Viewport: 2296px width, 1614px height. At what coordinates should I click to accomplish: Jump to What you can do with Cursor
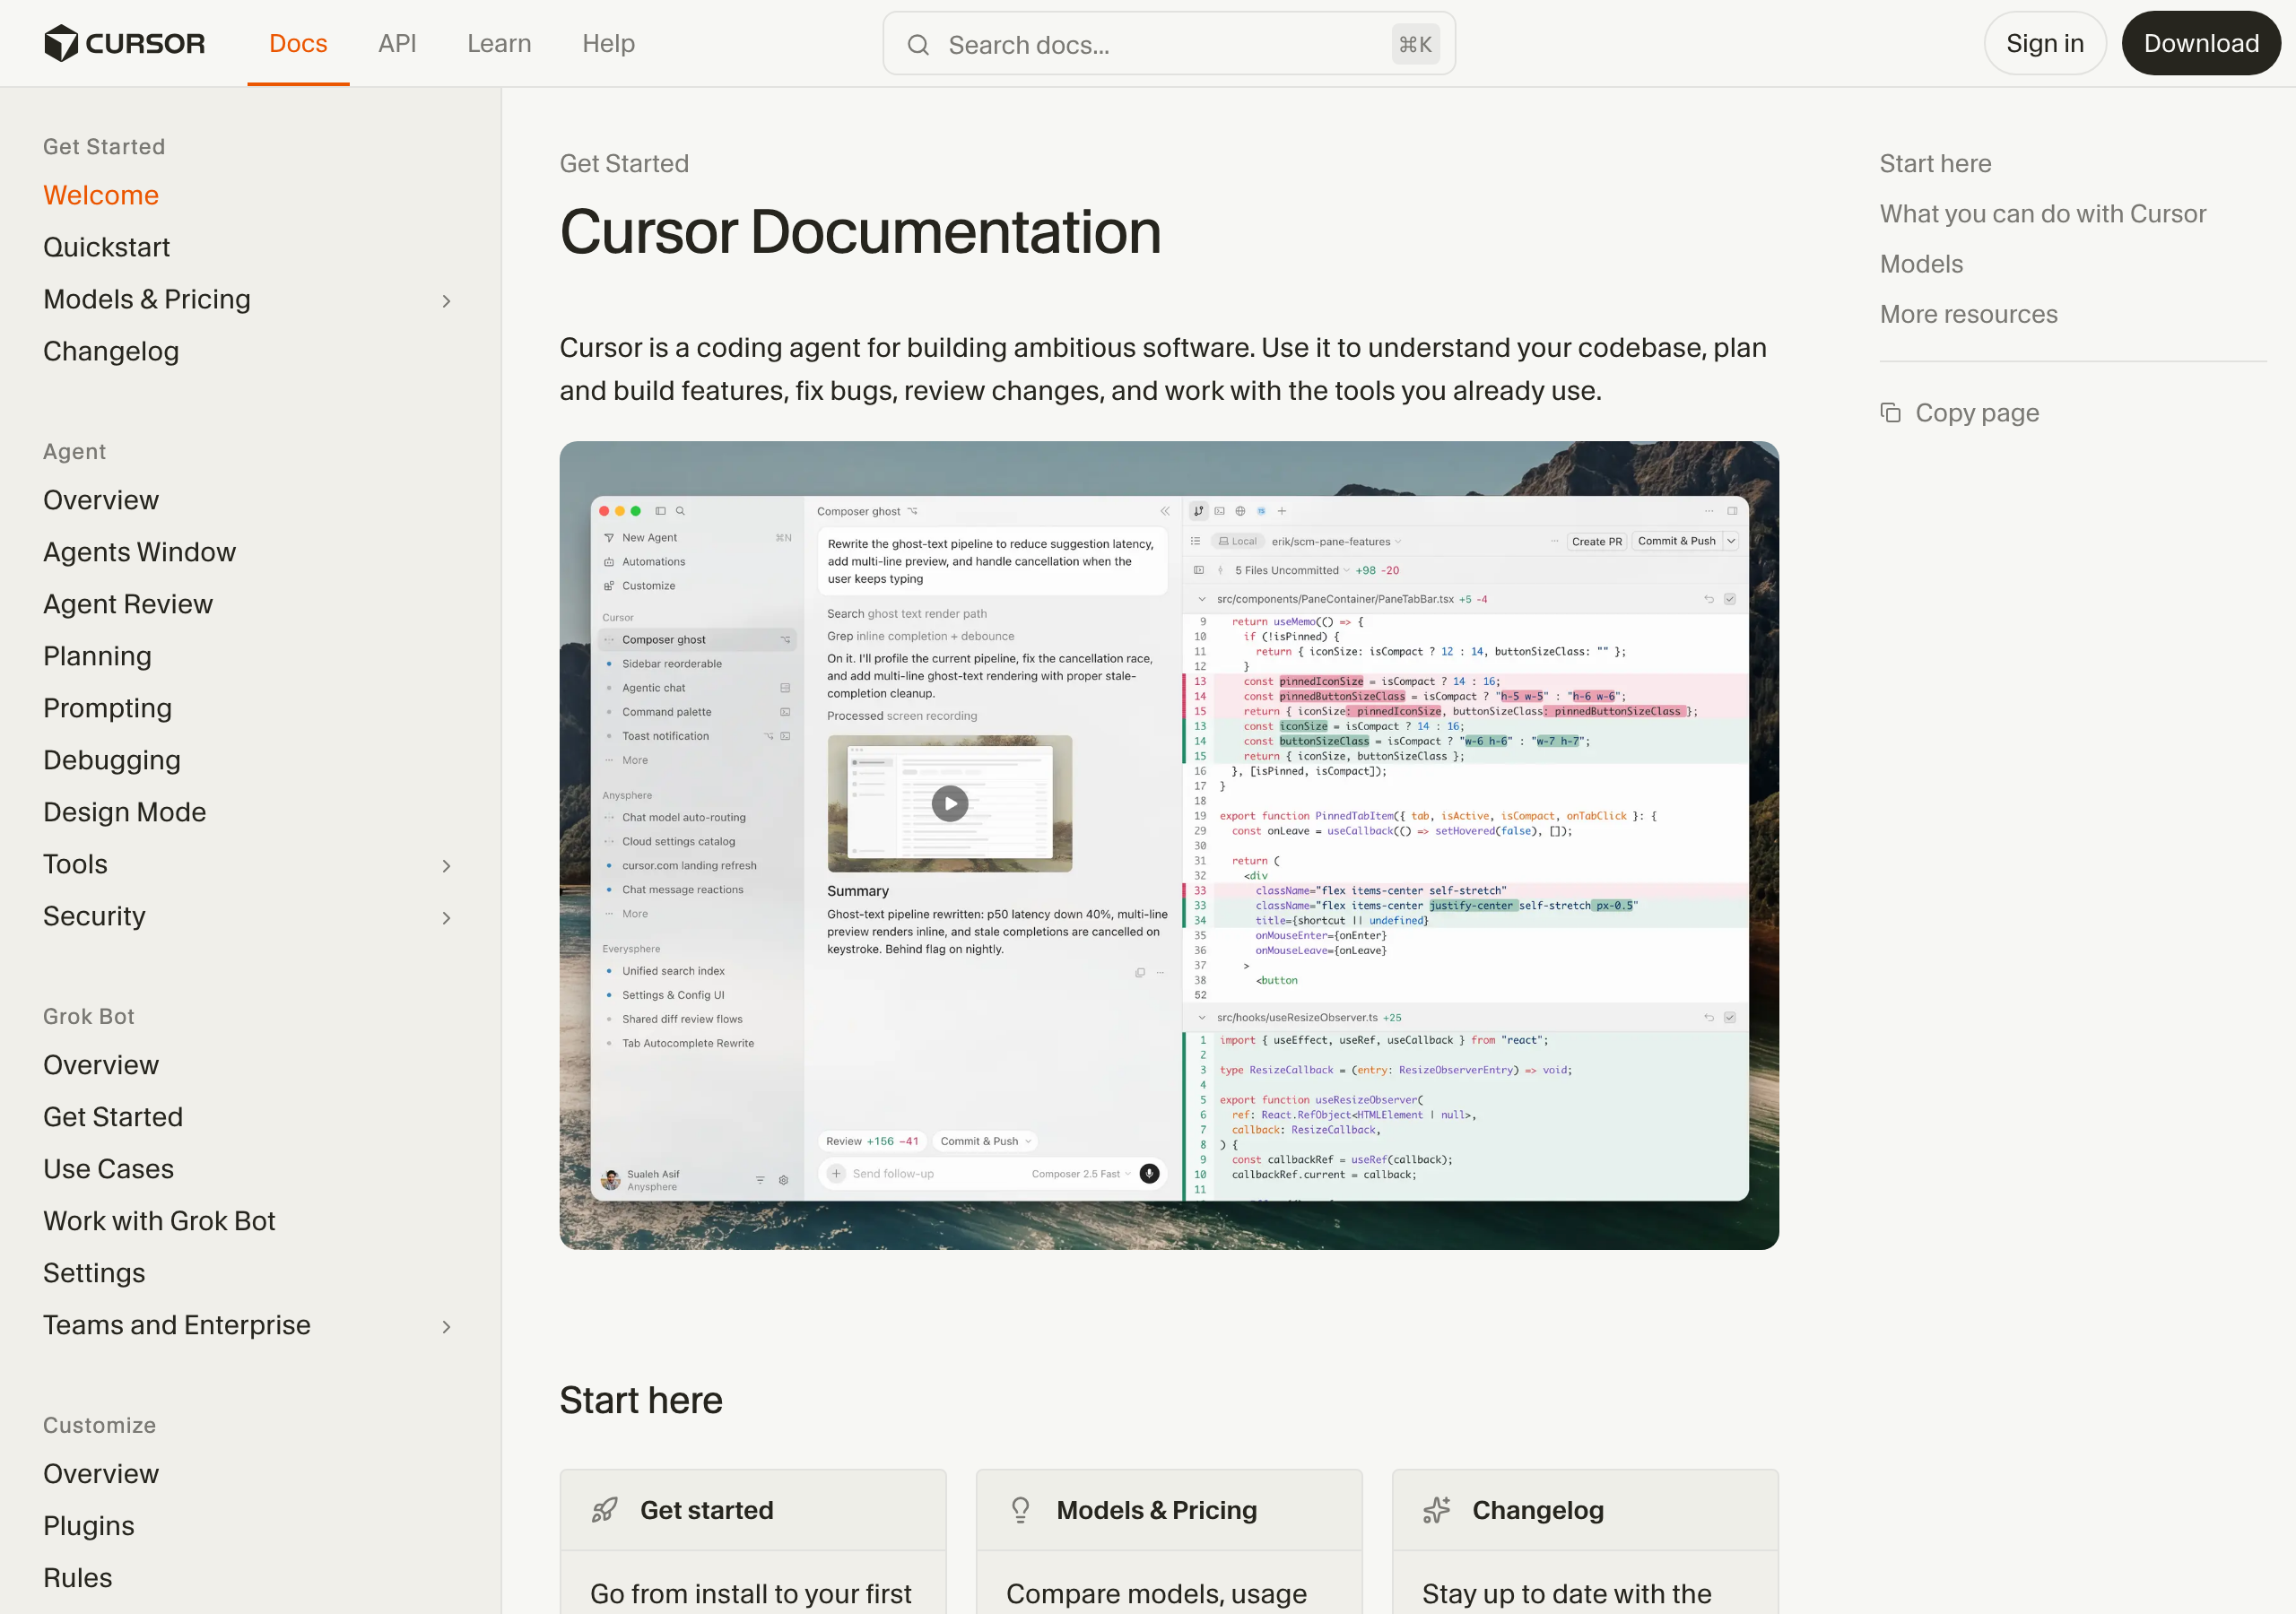2042,213
